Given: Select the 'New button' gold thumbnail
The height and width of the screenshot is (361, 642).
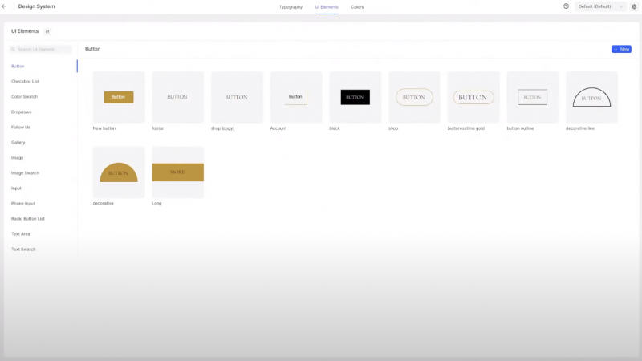Looking at the screenshot, I should click(x=119, y=97).
